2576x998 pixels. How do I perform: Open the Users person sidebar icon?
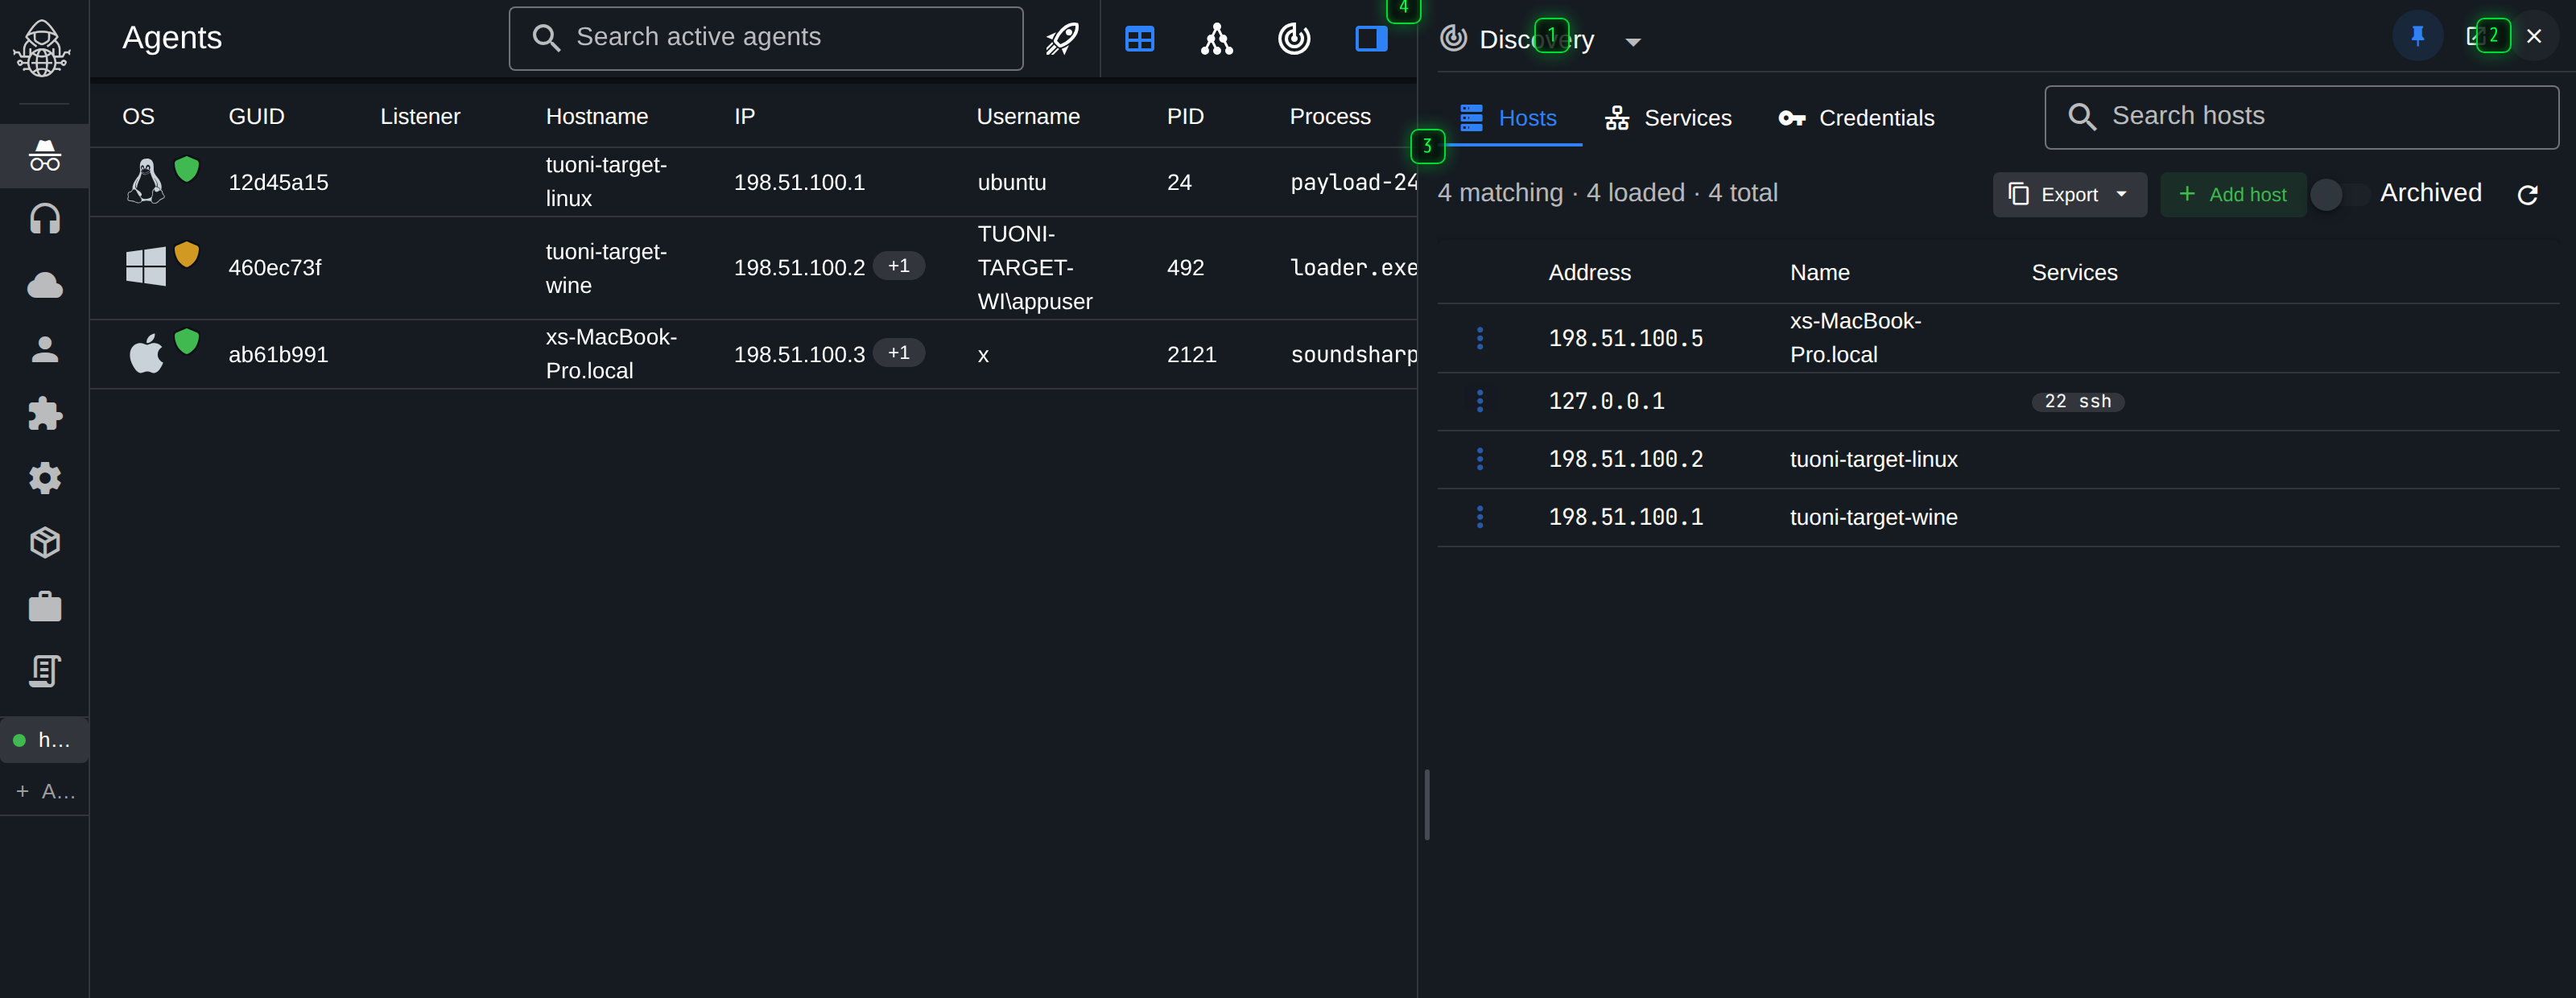44,349
